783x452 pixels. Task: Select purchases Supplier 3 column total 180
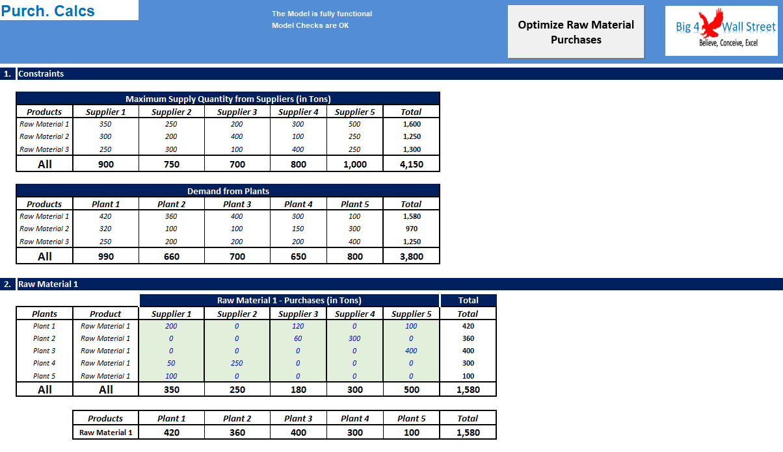pos(298,390)
